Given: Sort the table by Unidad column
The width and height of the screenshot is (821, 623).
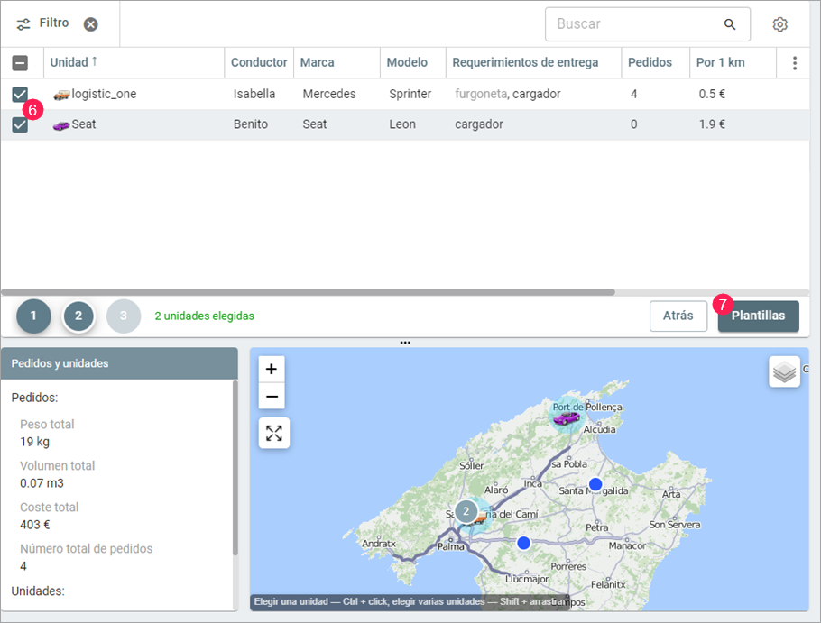Looking at the screenshot, I should tap(69, 63).
